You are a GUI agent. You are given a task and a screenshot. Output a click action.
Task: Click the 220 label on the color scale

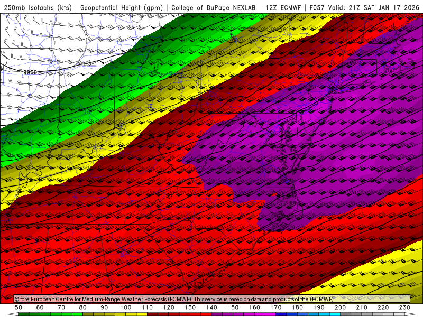(x=383, y=307)
